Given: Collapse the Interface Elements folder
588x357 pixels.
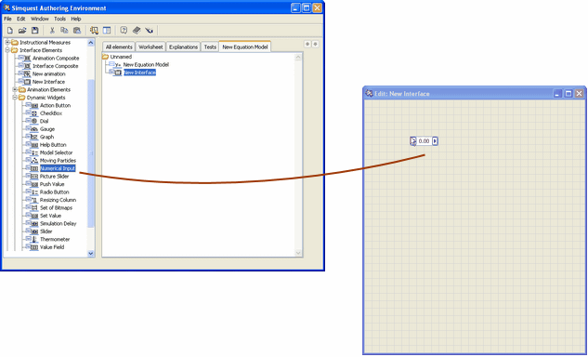Looking at the screenshot, I should 7,50.
